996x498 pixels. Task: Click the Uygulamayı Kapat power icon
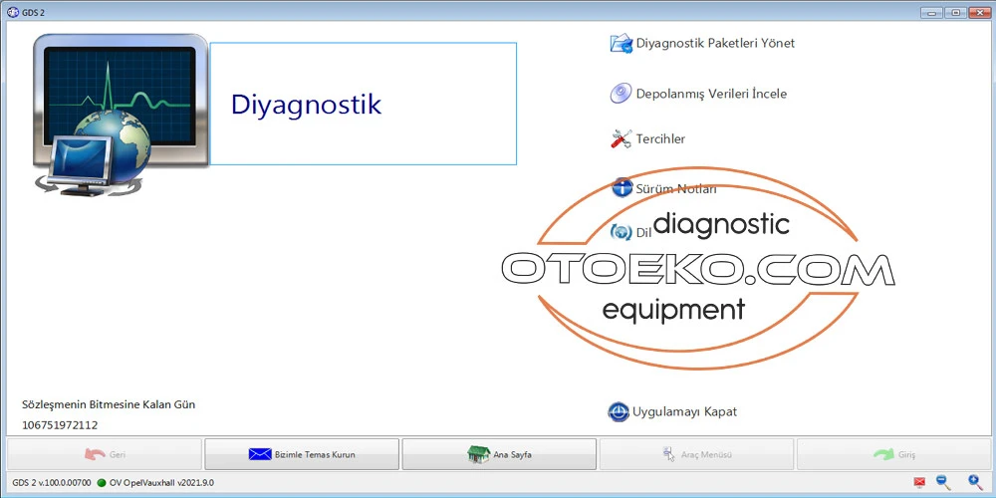pos(619,411)
